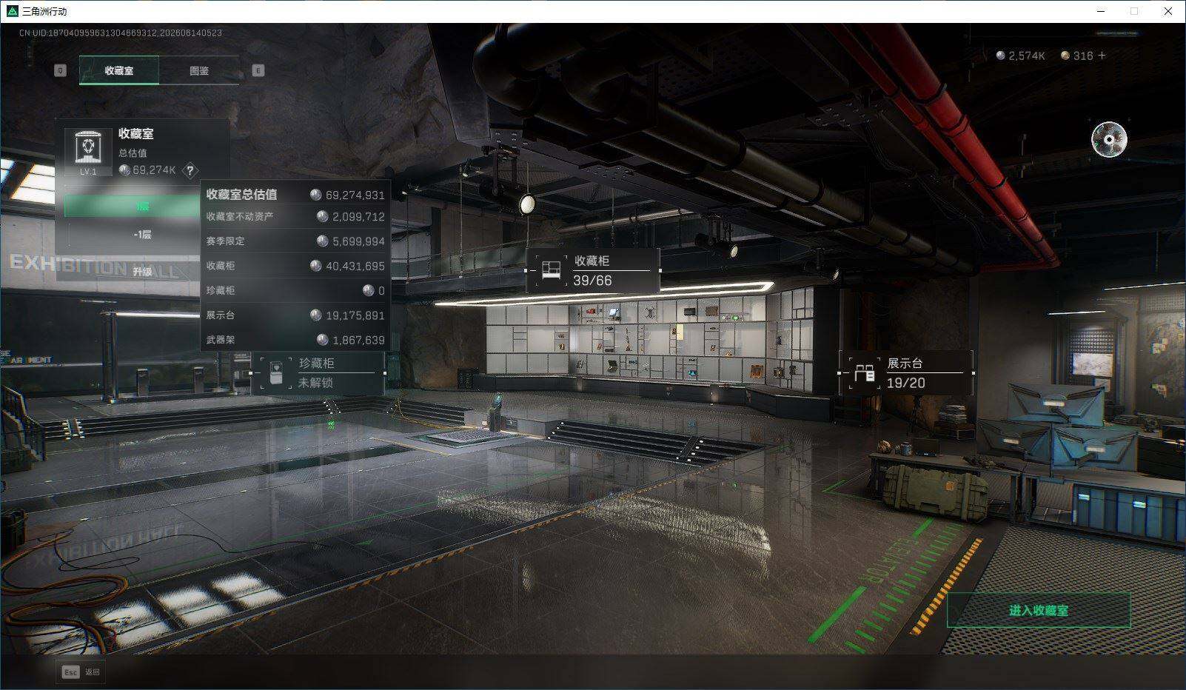1186x690 pixels.
Task: Click the 进入收藏室 button
Action: pyautogui.click(x=1039, y=611)
